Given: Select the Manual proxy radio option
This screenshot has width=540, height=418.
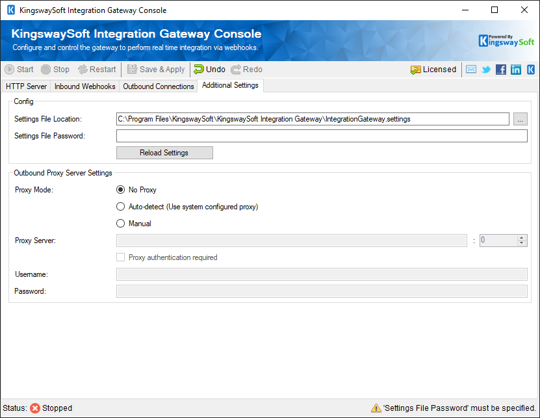Looking at the screenshot, I should (x=134, y=223).
